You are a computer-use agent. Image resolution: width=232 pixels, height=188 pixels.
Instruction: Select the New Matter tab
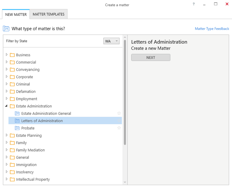pyautogui.click(x=16, y=14)
